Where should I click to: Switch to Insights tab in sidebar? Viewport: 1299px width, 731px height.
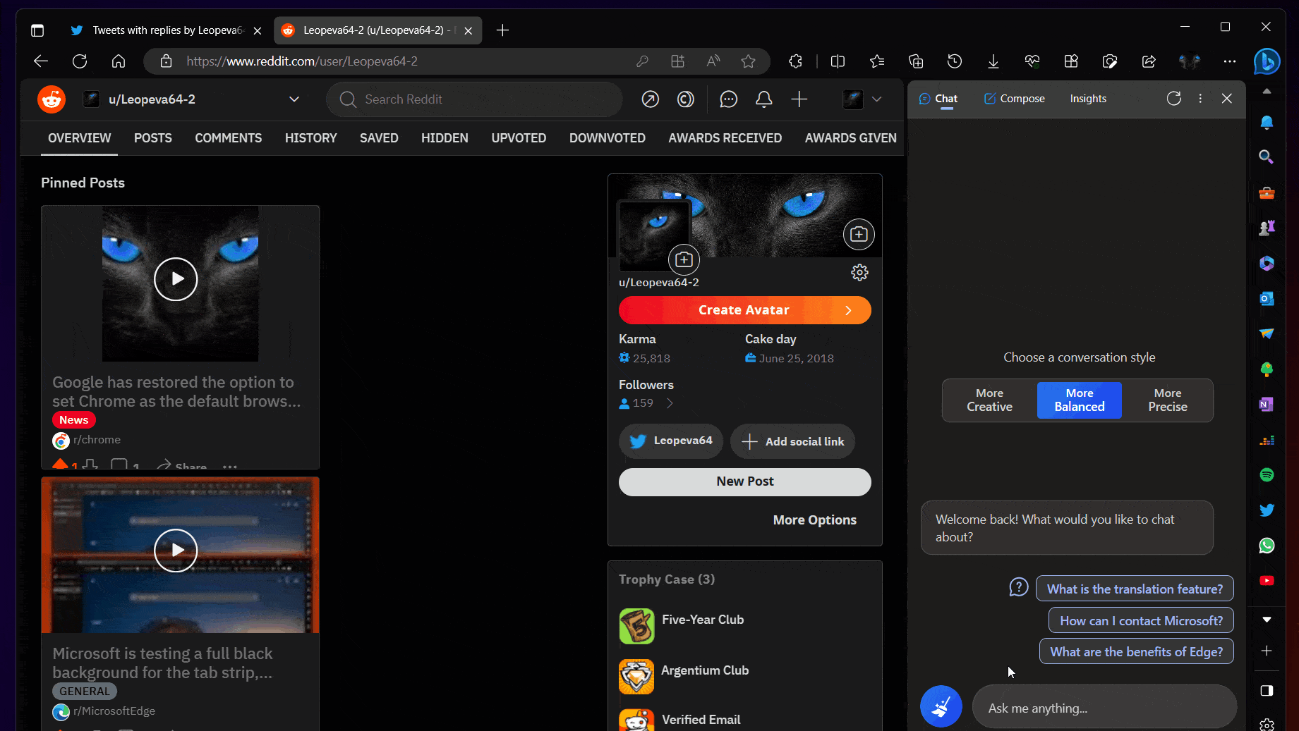(1087, 99)
